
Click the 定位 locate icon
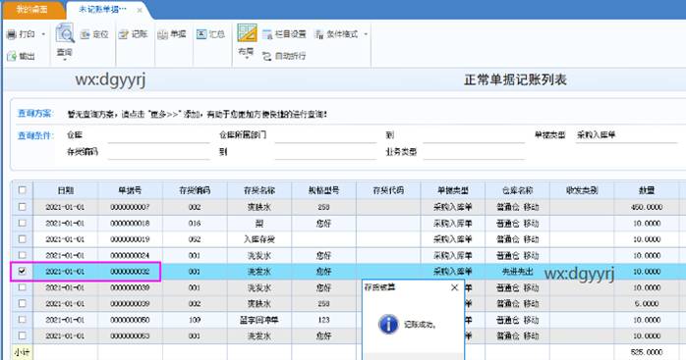tap(85, 34)
